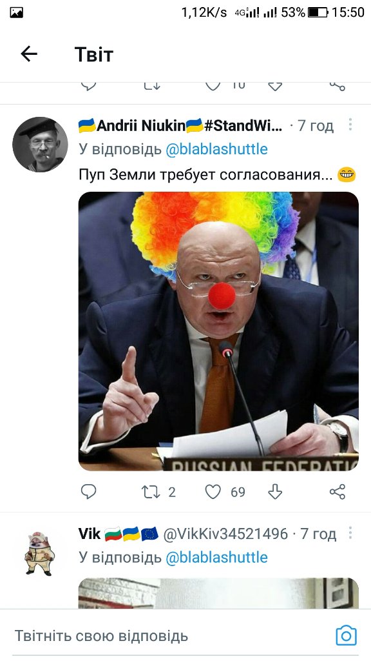
Task: Open more options for Andrii Niukin's tweet
Action: coord(350,125)
